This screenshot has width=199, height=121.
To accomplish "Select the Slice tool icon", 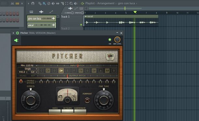I will click(x=62, y=4).
